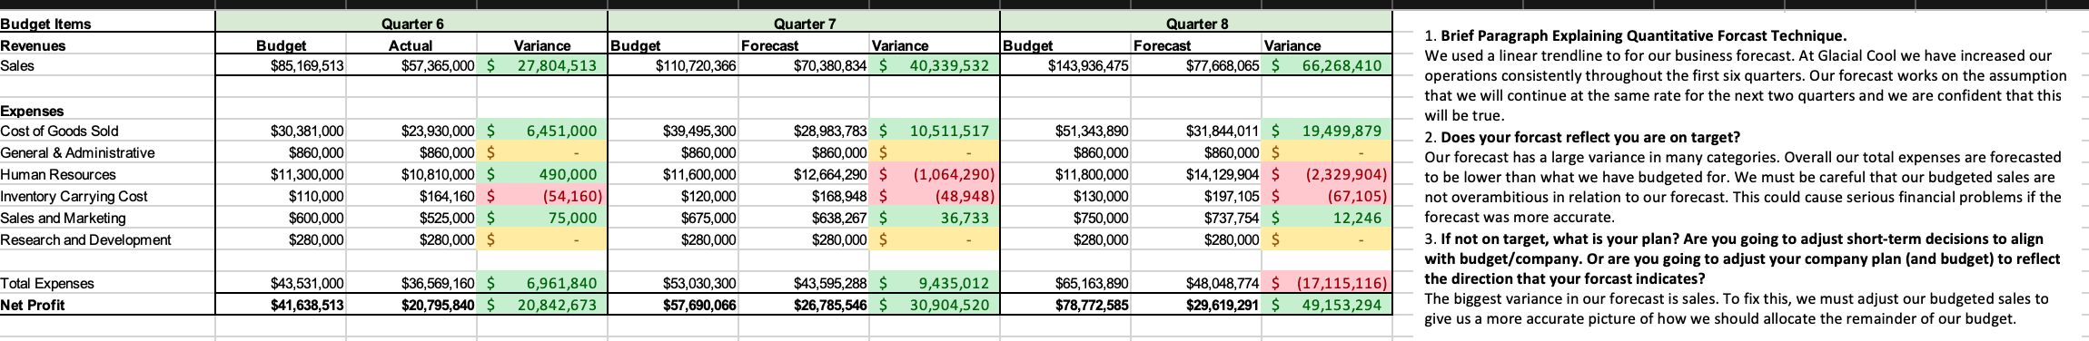2089x341 pixels.
Task: Click the variance cell 10,511,517
Action: (x=935, y=132)
